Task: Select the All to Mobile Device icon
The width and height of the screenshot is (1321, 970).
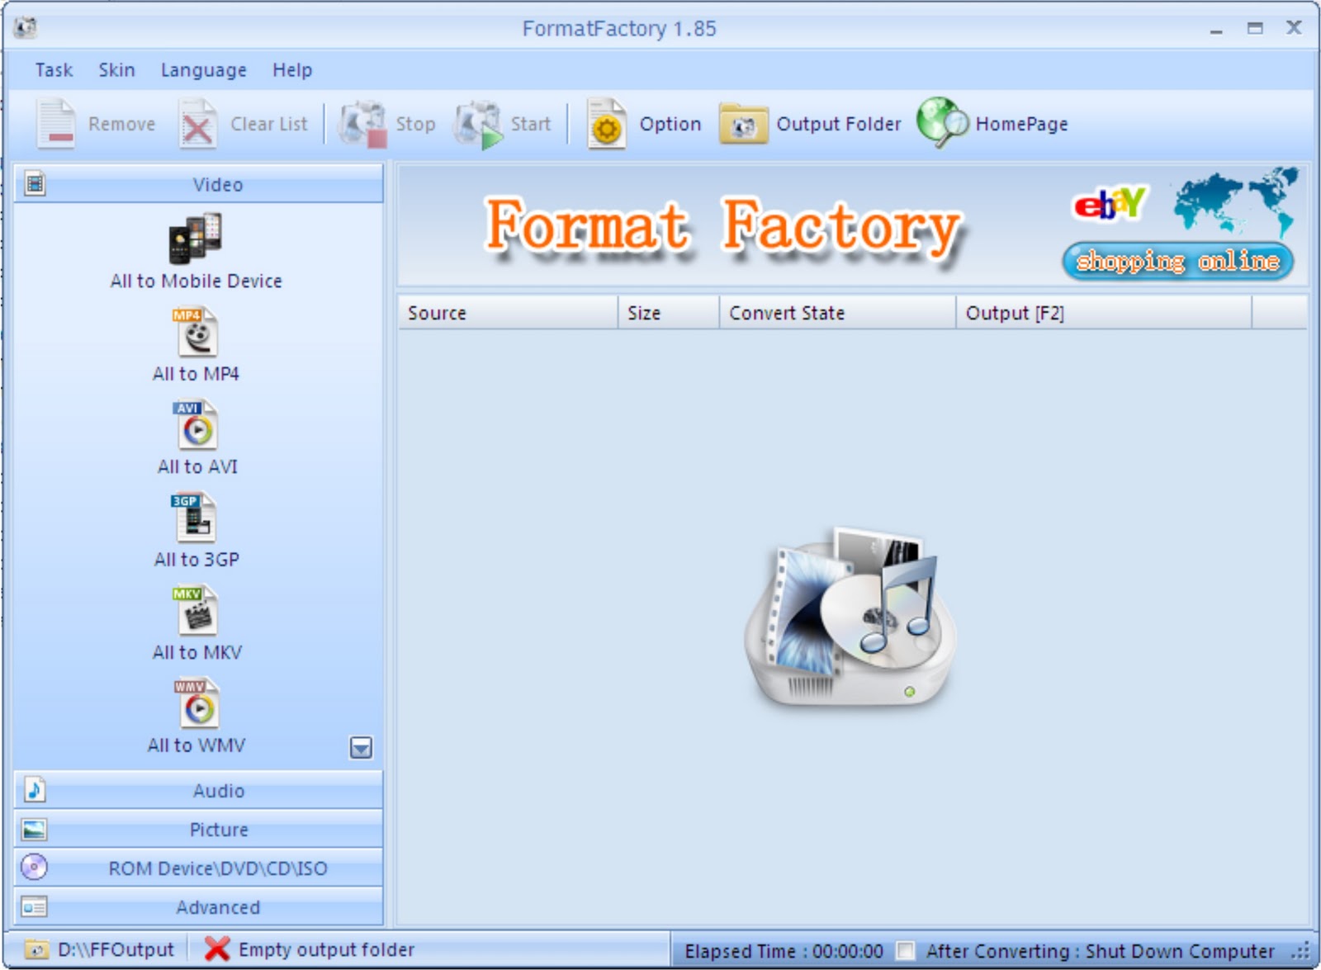Action: [196, 239]
